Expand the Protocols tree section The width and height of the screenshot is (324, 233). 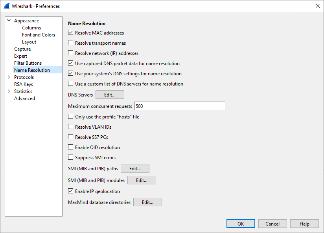(x=9, y=77)
